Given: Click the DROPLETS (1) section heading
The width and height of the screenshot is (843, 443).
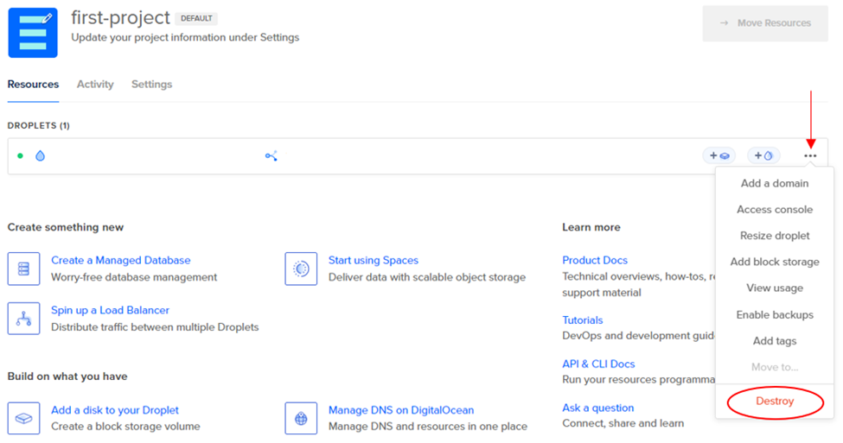Looking at the screenshot, I should 39,125.
